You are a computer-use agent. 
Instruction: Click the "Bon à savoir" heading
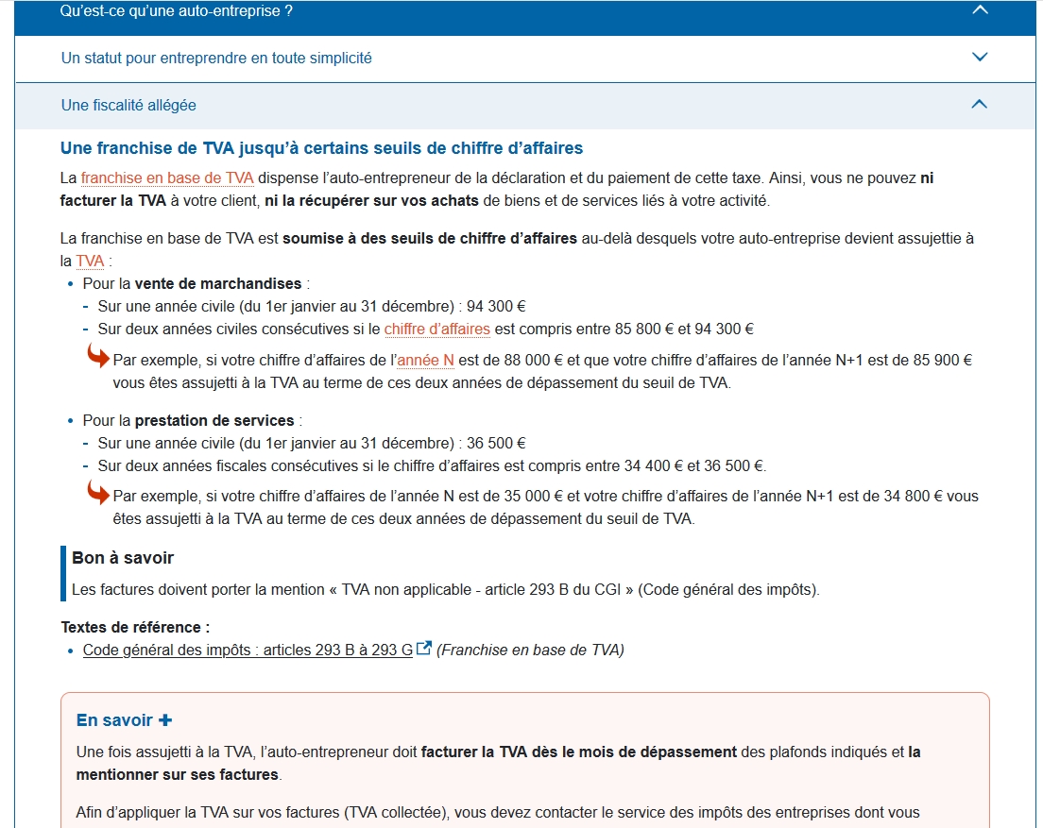click(x=123, y=559)
